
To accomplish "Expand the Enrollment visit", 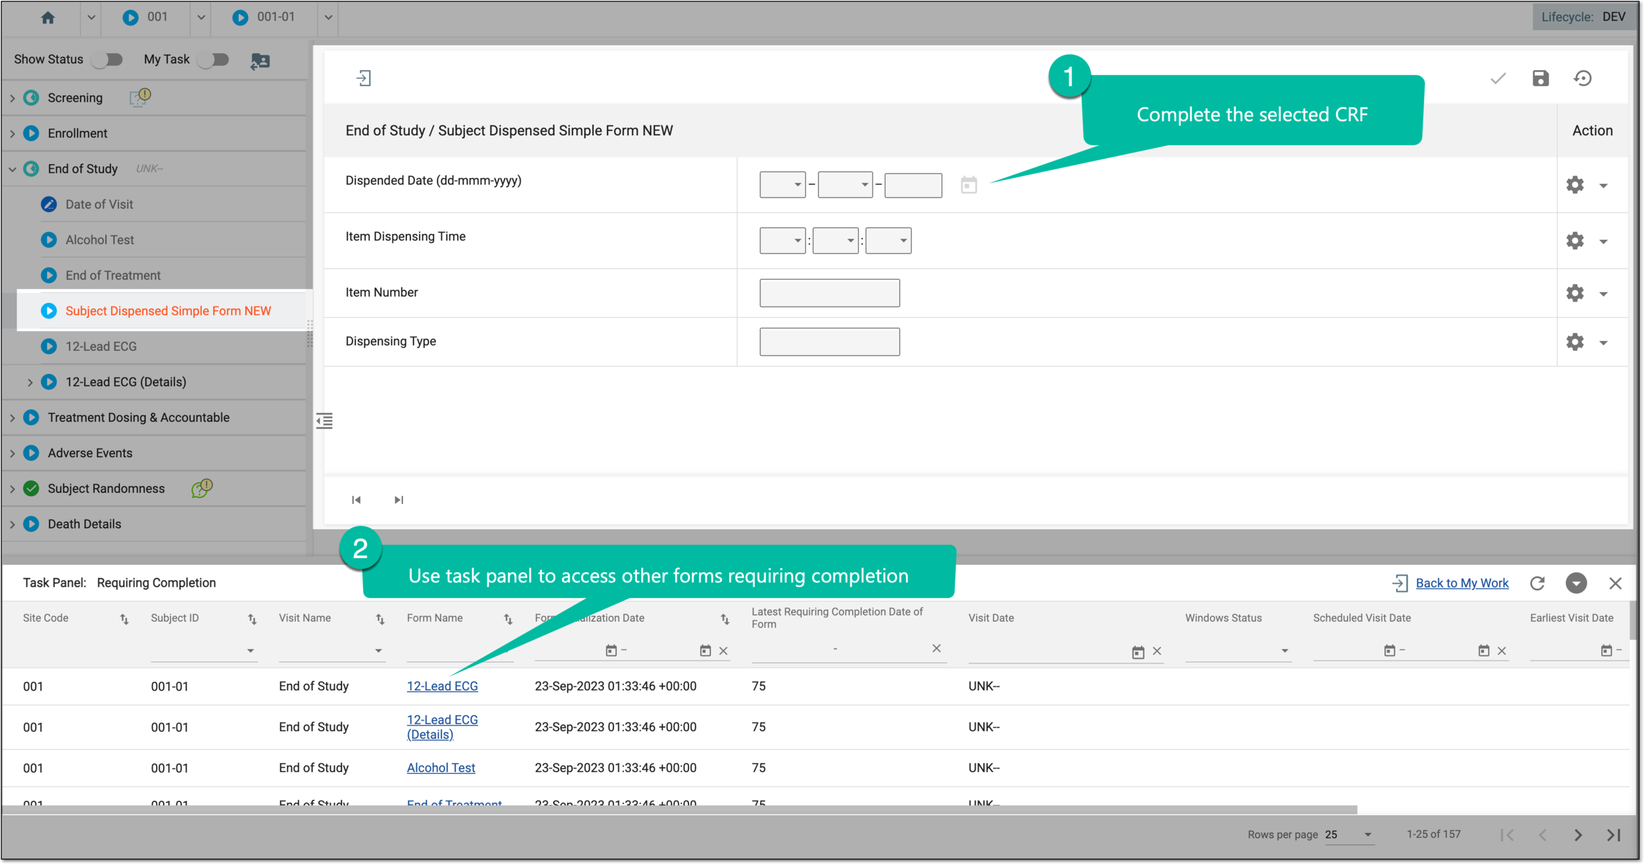I will (12, 133).
